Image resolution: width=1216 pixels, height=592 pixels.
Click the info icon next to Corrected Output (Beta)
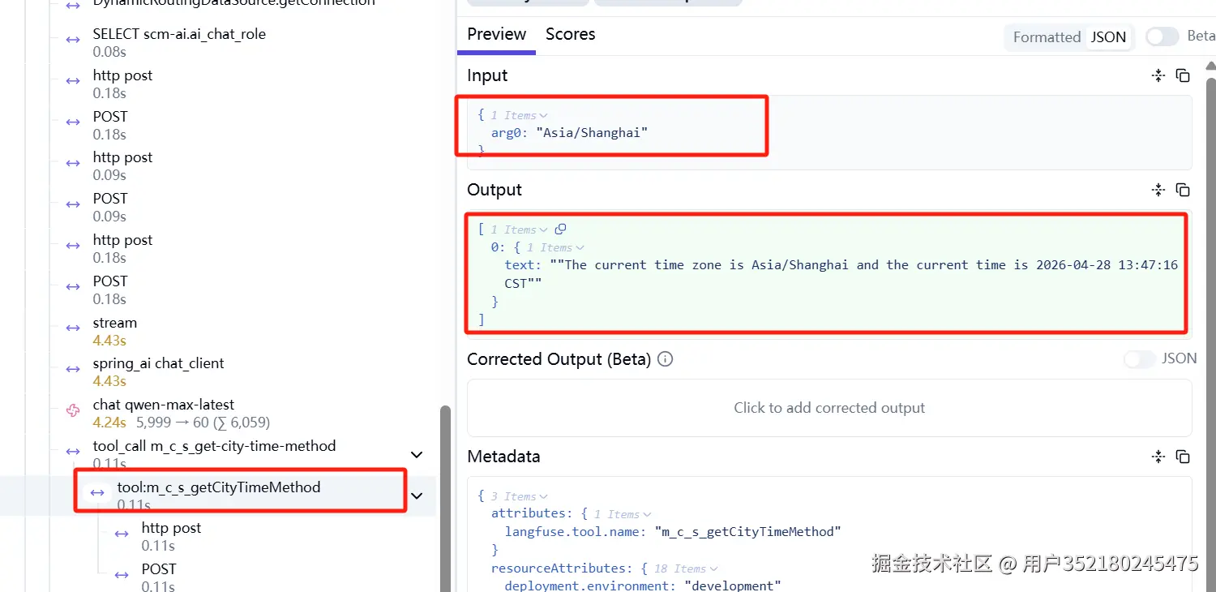tap(666, 359)
